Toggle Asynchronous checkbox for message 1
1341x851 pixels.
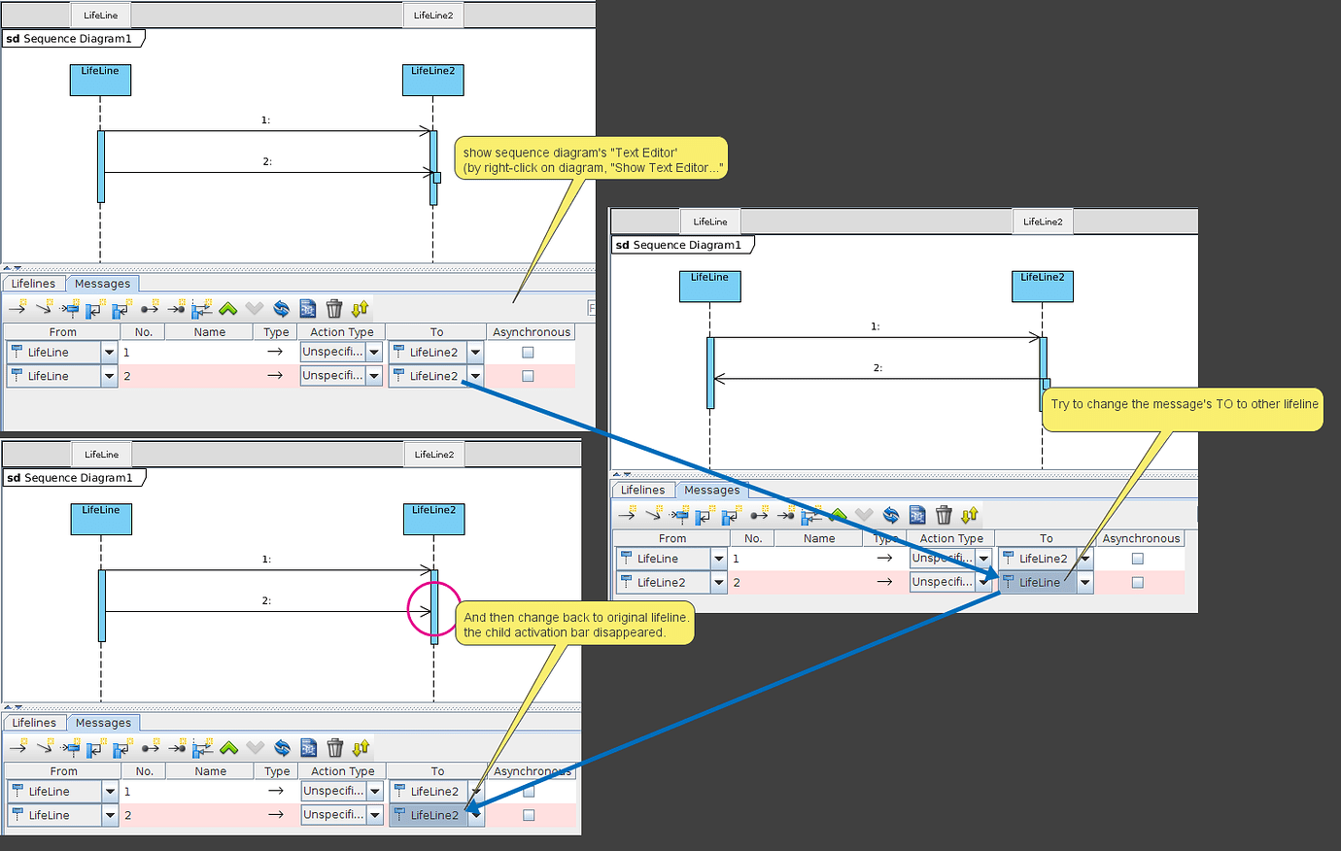[528, 352]
